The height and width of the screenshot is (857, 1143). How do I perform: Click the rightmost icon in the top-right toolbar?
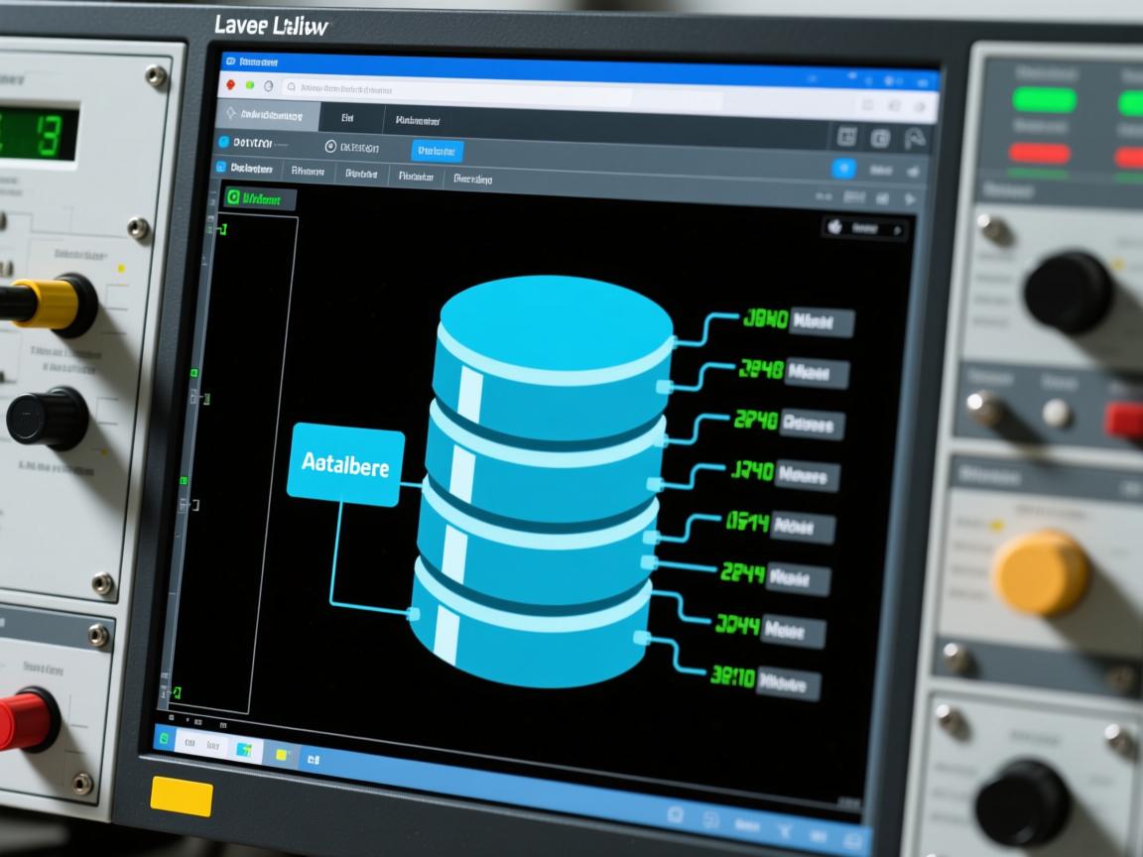(x=916, y=140)
